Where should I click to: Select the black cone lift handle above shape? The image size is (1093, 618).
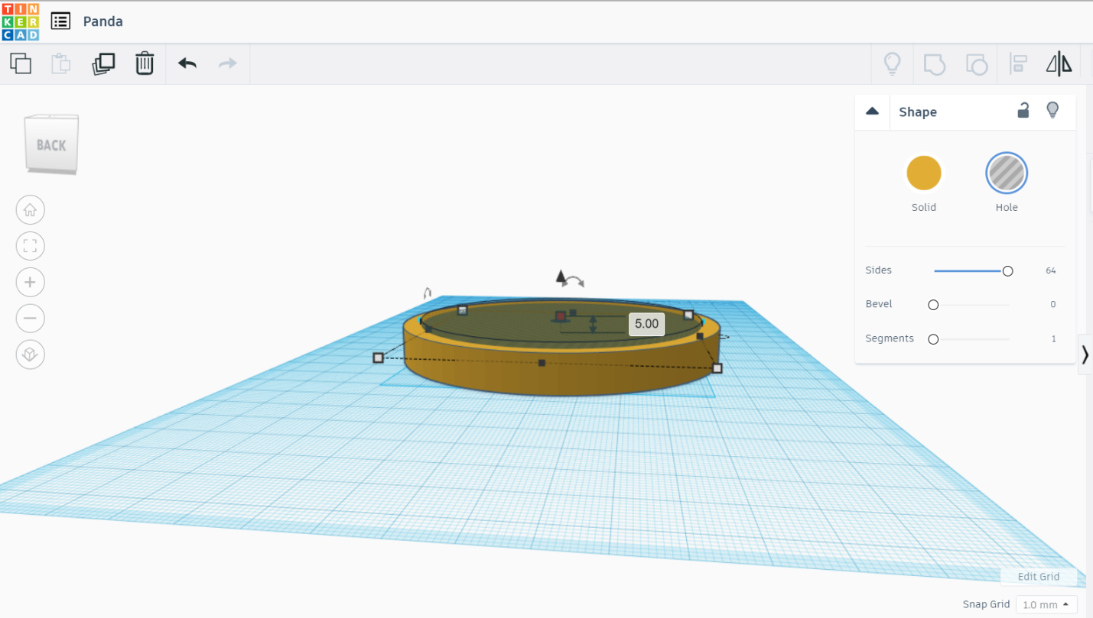[x=561, y=277]
